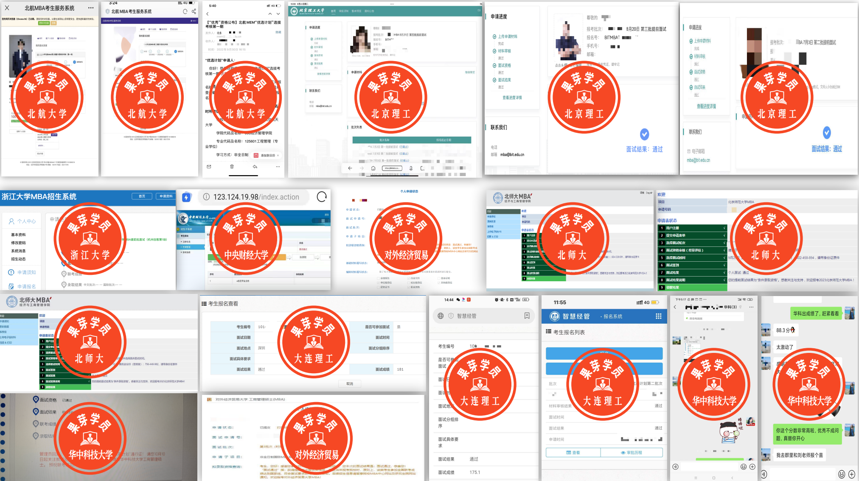This screenshot has height=481, width=859.
Task: Click the 面试成绩 value 181
Action: pos(400,369)
